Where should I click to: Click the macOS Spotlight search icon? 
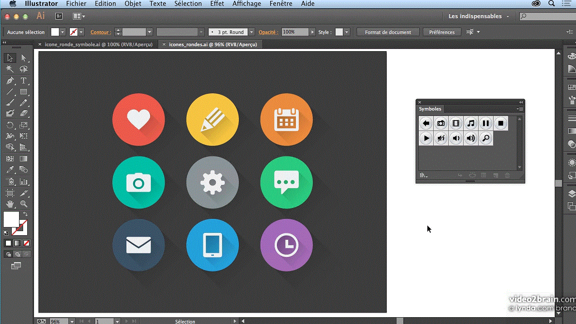pyautogui.click(x=552, y=4)
